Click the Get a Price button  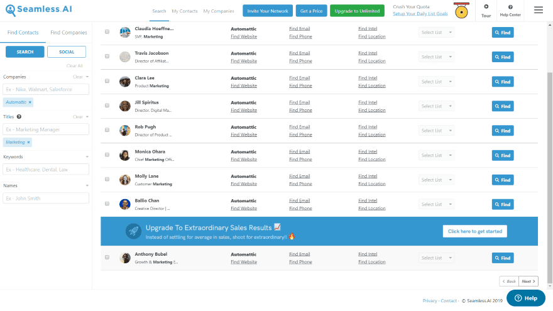312,11
